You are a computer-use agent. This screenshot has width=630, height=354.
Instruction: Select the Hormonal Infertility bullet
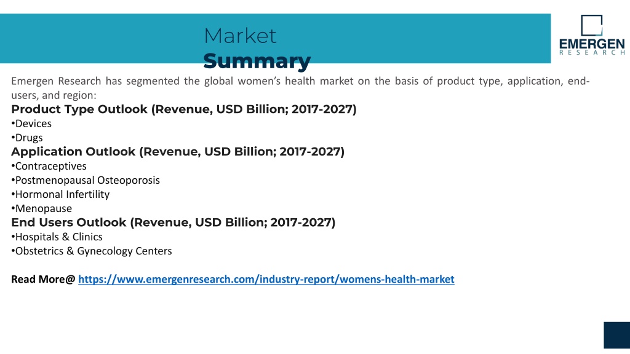[x=60, y=194]
